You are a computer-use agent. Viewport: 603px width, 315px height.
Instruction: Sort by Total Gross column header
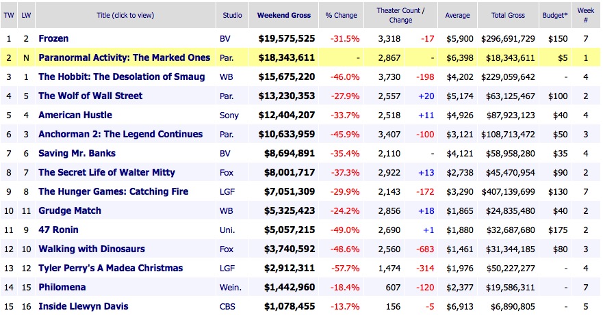(x=508, y=16)
